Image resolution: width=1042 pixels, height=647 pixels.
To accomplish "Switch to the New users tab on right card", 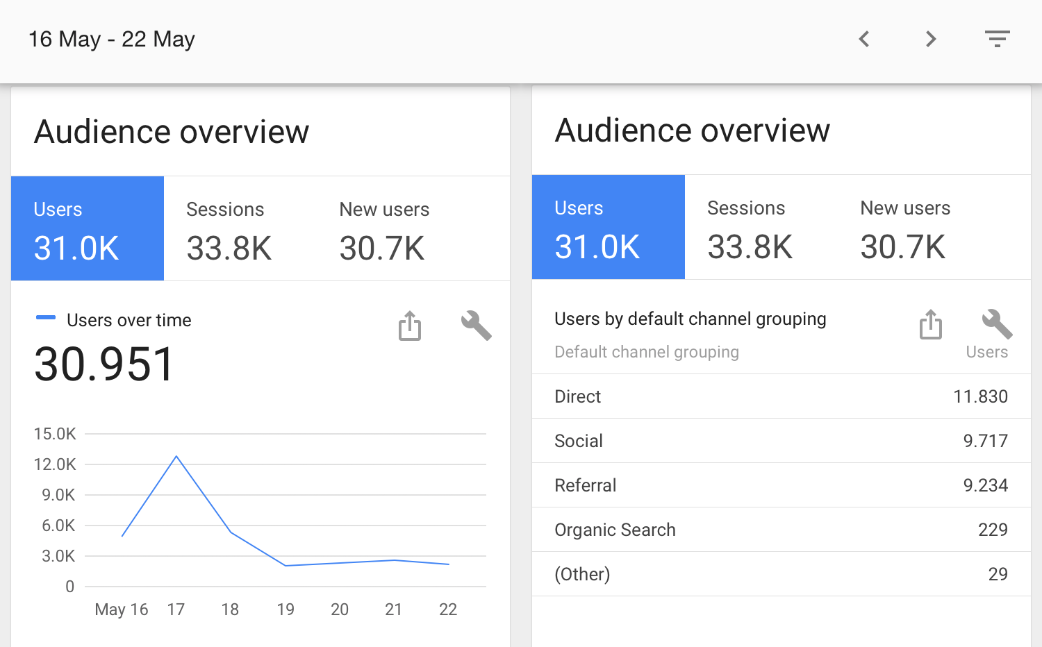I will (x=904, y=227).
